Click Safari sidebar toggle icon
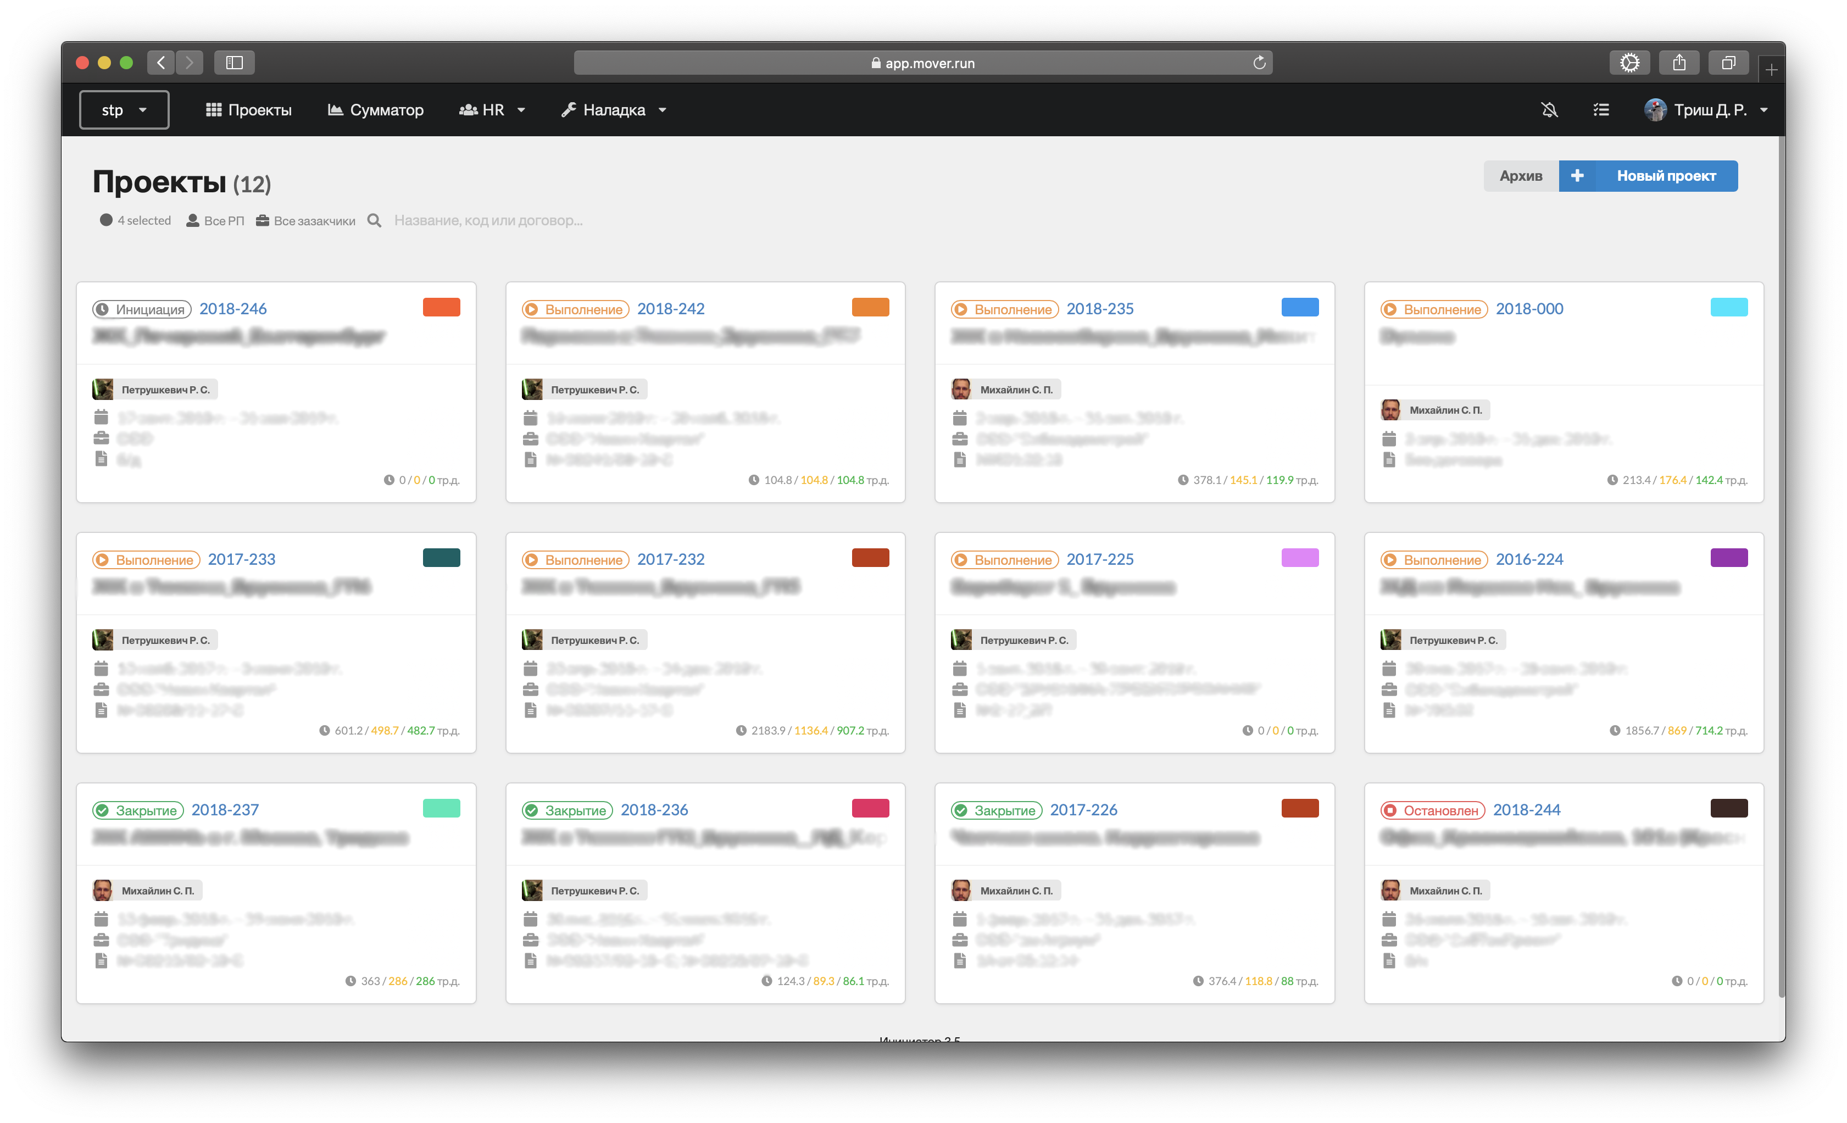Viewport: 1847px width, 1123px height. point(235,63)
